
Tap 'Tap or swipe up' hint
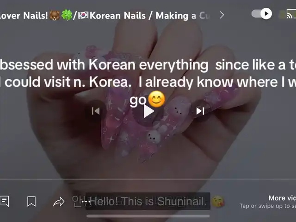268,206
